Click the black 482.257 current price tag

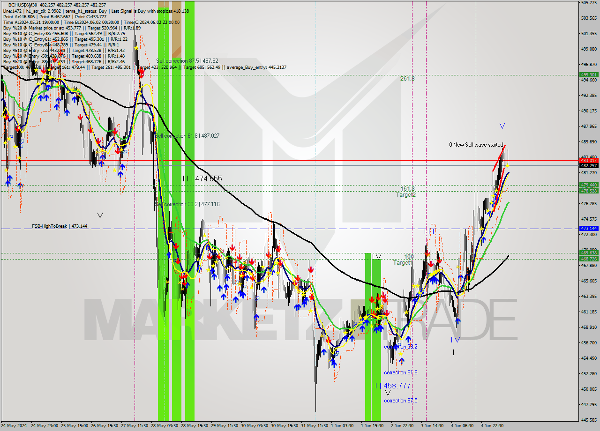[589, 165]
